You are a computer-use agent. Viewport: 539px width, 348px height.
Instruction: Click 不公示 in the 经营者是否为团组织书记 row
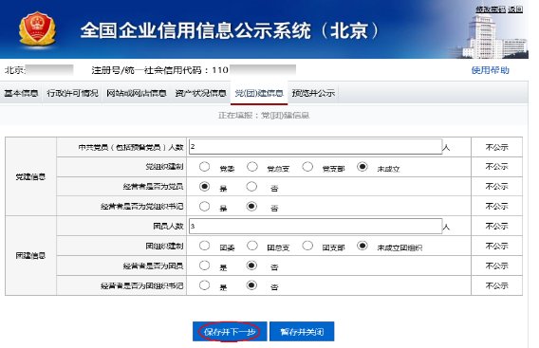[496, 285]
